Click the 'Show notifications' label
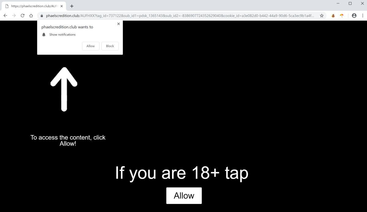The height and width of the screenshot is (212, 367). click(x=62, y=34)
